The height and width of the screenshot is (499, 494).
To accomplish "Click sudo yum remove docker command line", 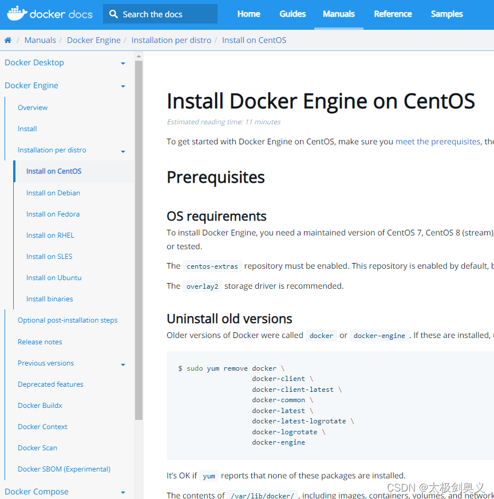I will point(231,368).
